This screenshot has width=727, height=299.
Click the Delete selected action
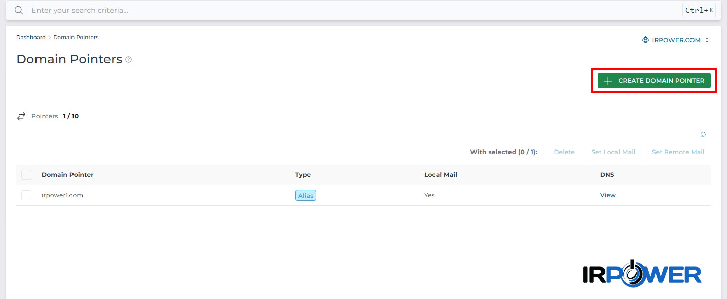point(564,152)
